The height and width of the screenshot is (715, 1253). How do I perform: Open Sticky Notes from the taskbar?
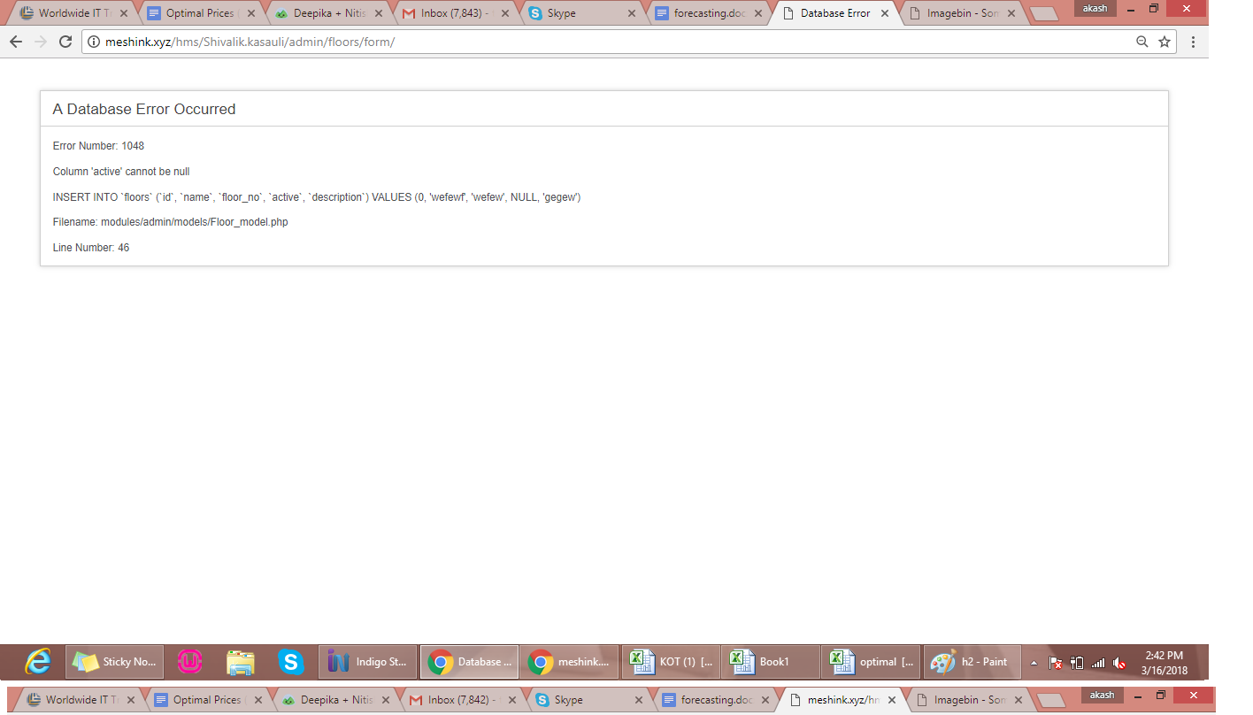(x=114, y=661)
